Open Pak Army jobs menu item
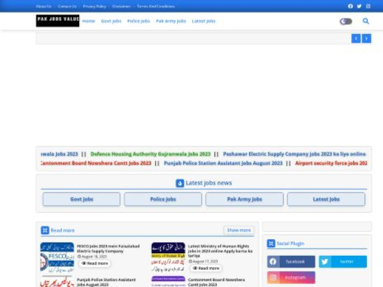383x287 pixels. 171,21
